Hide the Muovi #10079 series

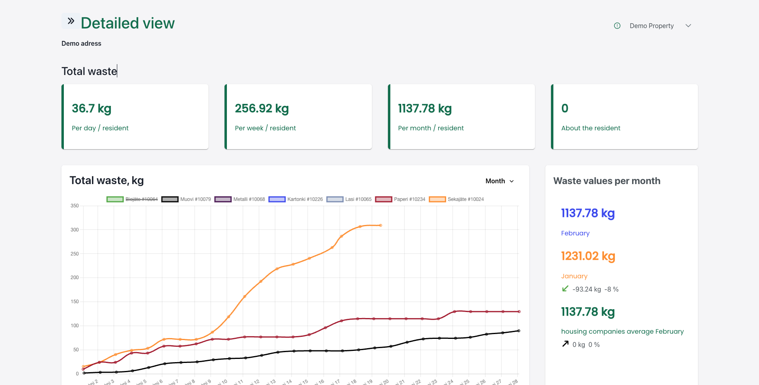click(x=196, y=199)
